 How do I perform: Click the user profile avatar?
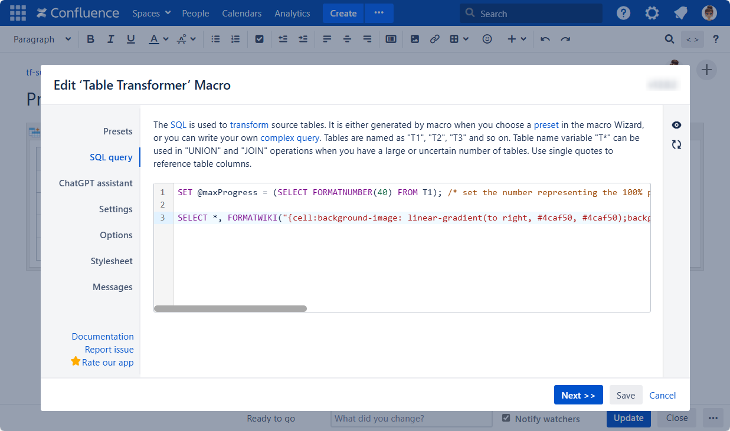(x=709, y=13)
